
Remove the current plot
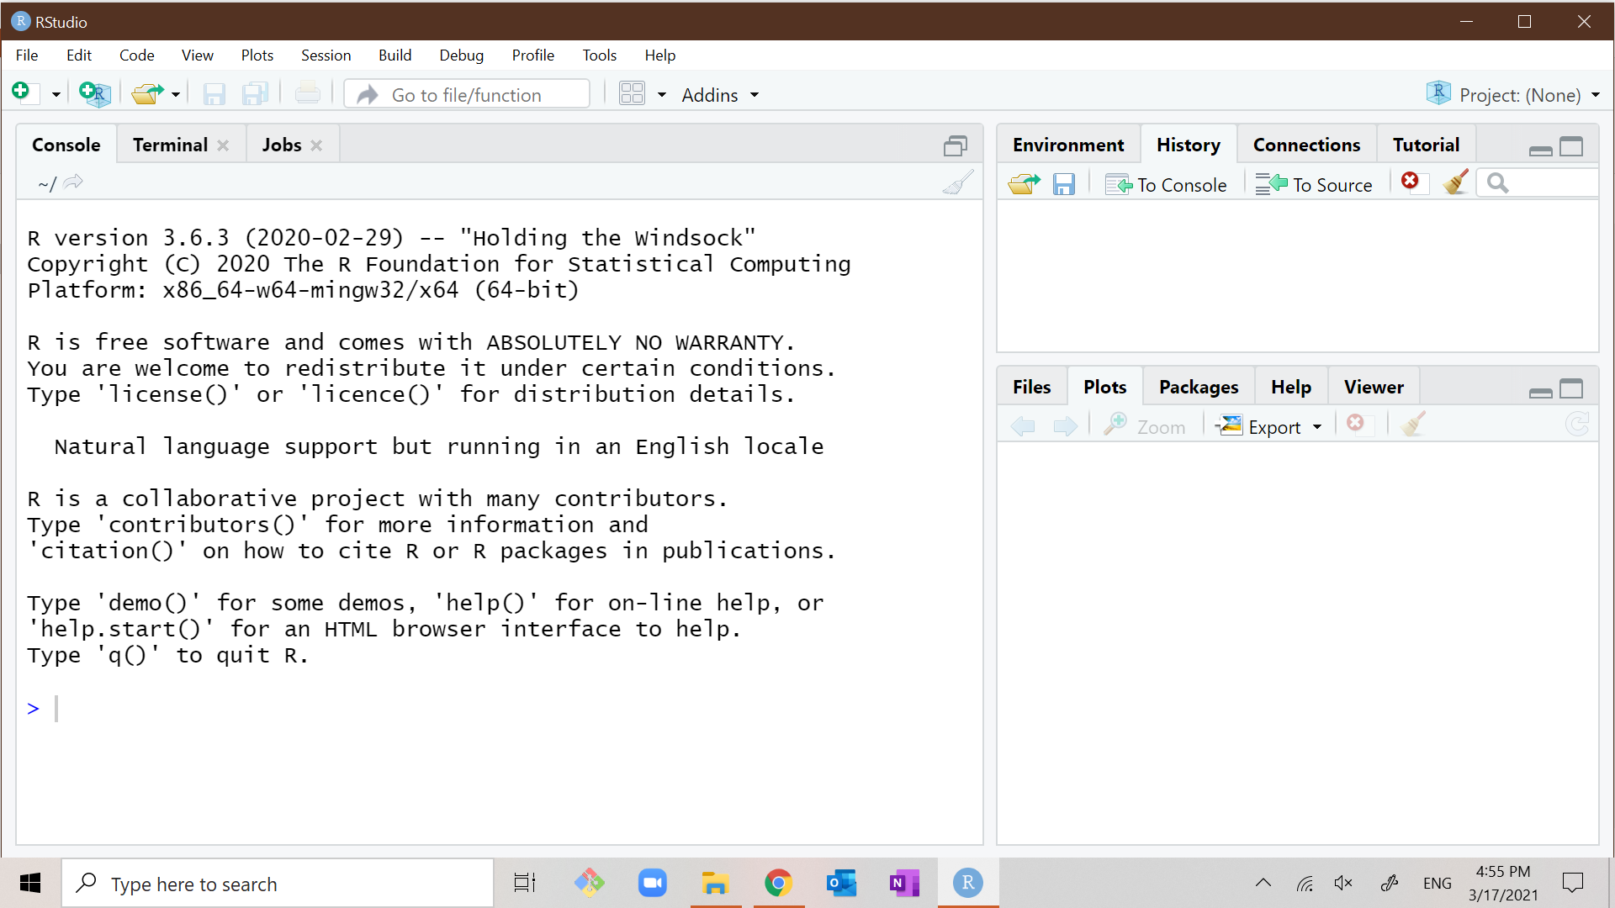(1356, 423)
